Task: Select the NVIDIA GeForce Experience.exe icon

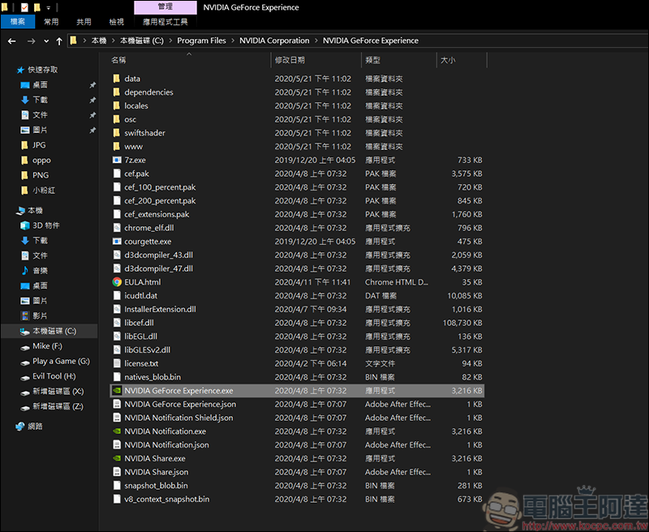Action: (x=117, y=391)
